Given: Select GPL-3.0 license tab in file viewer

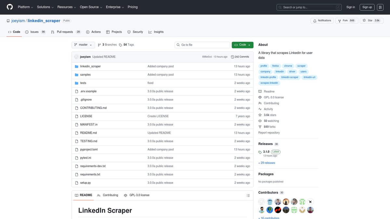Looking at the screenshot, I should [137, 195].
